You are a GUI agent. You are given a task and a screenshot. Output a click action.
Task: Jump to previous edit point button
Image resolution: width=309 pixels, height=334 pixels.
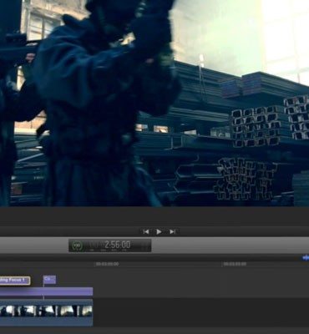tap(146, 231)
